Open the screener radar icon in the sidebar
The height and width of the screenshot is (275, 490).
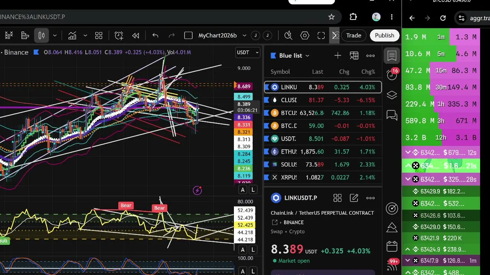tap(392, 208)
